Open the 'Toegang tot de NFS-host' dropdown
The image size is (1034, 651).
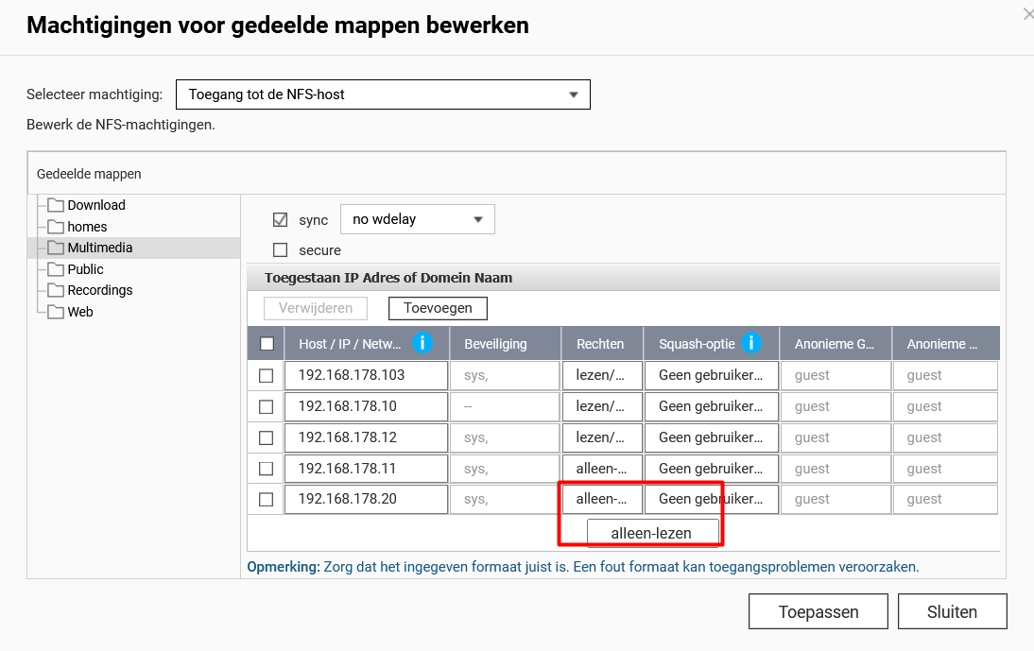(x=383, y=94)
